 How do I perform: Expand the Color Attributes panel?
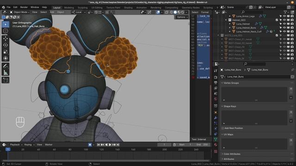[x=222, y=154]
